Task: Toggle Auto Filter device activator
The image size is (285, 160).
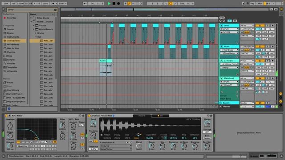Action: coord(6,116)
